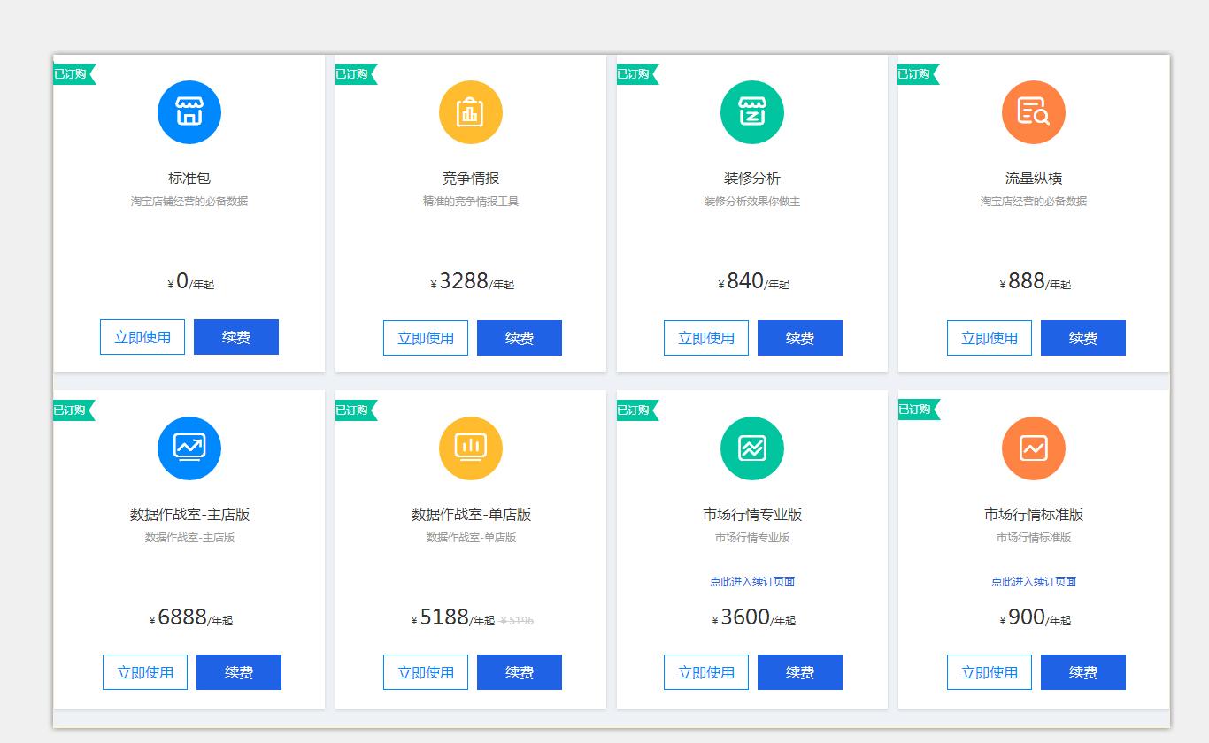
Task: Click the orange 市场行情标准版 line chart icon
Action: (1034, 448)
